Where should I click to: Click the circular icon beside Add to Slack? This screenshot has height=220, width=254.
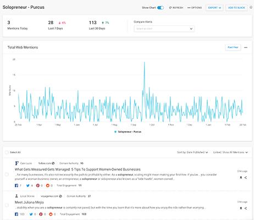251,8
